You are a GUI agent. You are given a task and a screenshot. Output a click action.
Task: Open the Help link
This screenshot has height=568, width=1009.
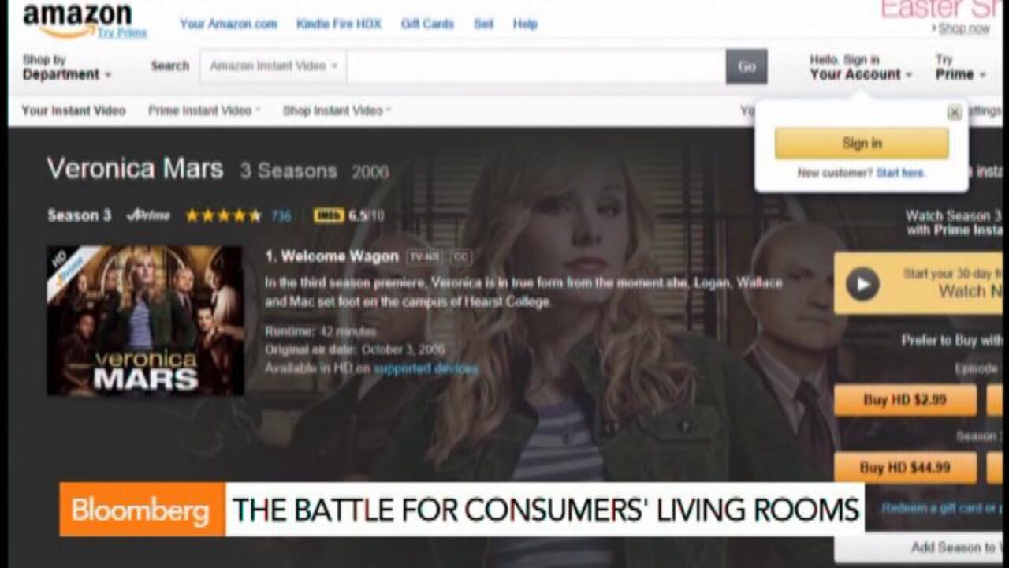pos(525,24)
